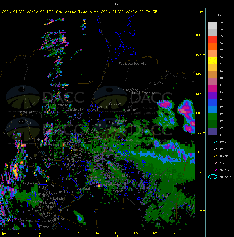Click the 'La_Carrera' place label
The image size is (234, 237).
[x=31, y=183]
